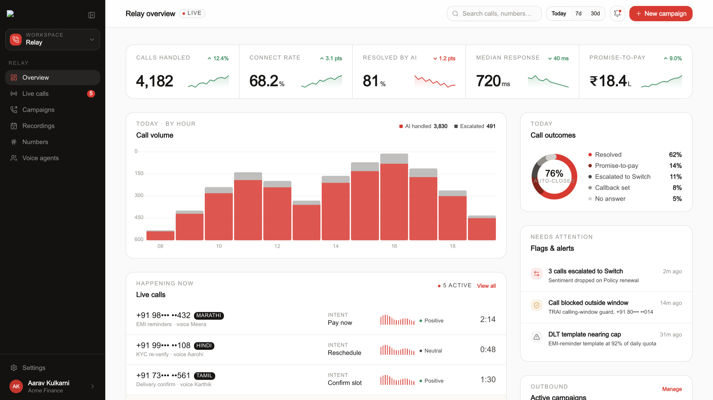Image resolution: width=713 pixels, height=400 pixels.
Task: Click the HINDI language tag
Action: (x=204, y=345)
